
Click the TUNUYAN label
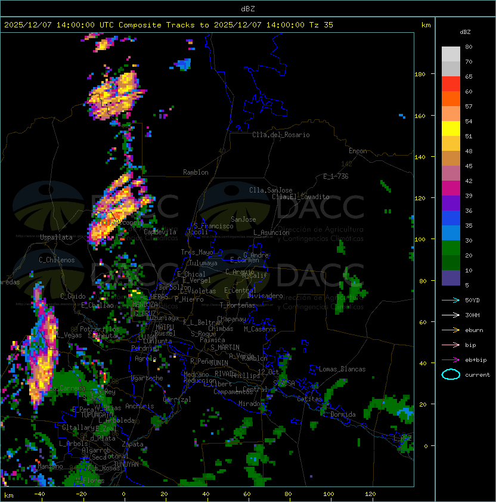coord(126,464)
